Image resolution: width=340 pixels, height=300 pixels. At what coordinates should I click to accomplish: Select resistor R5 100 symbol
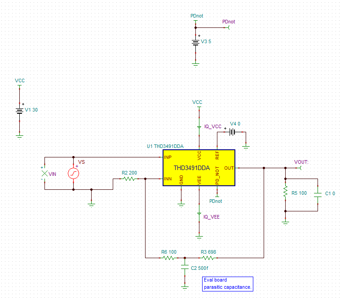[285, 192]
